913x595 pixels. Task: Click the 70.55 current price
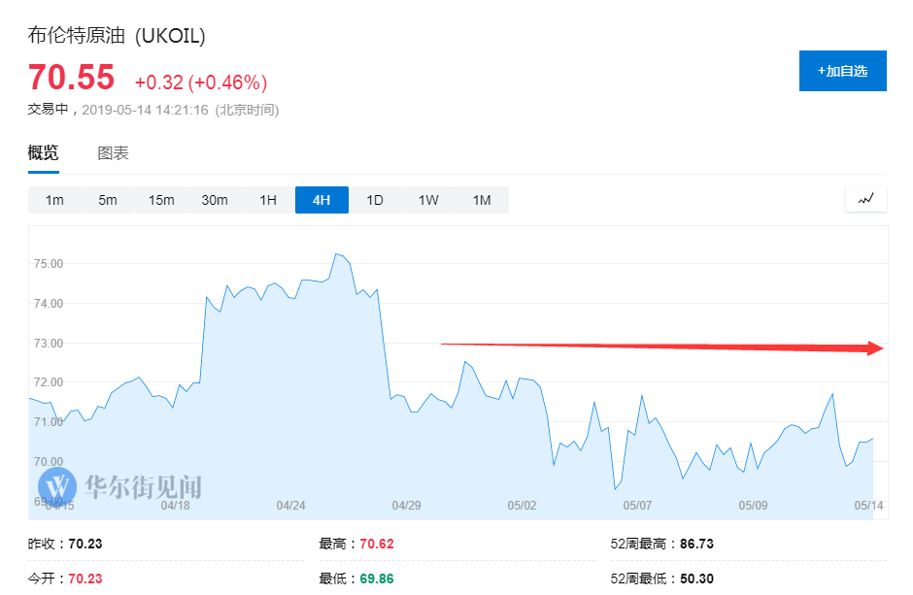[71, 77]
